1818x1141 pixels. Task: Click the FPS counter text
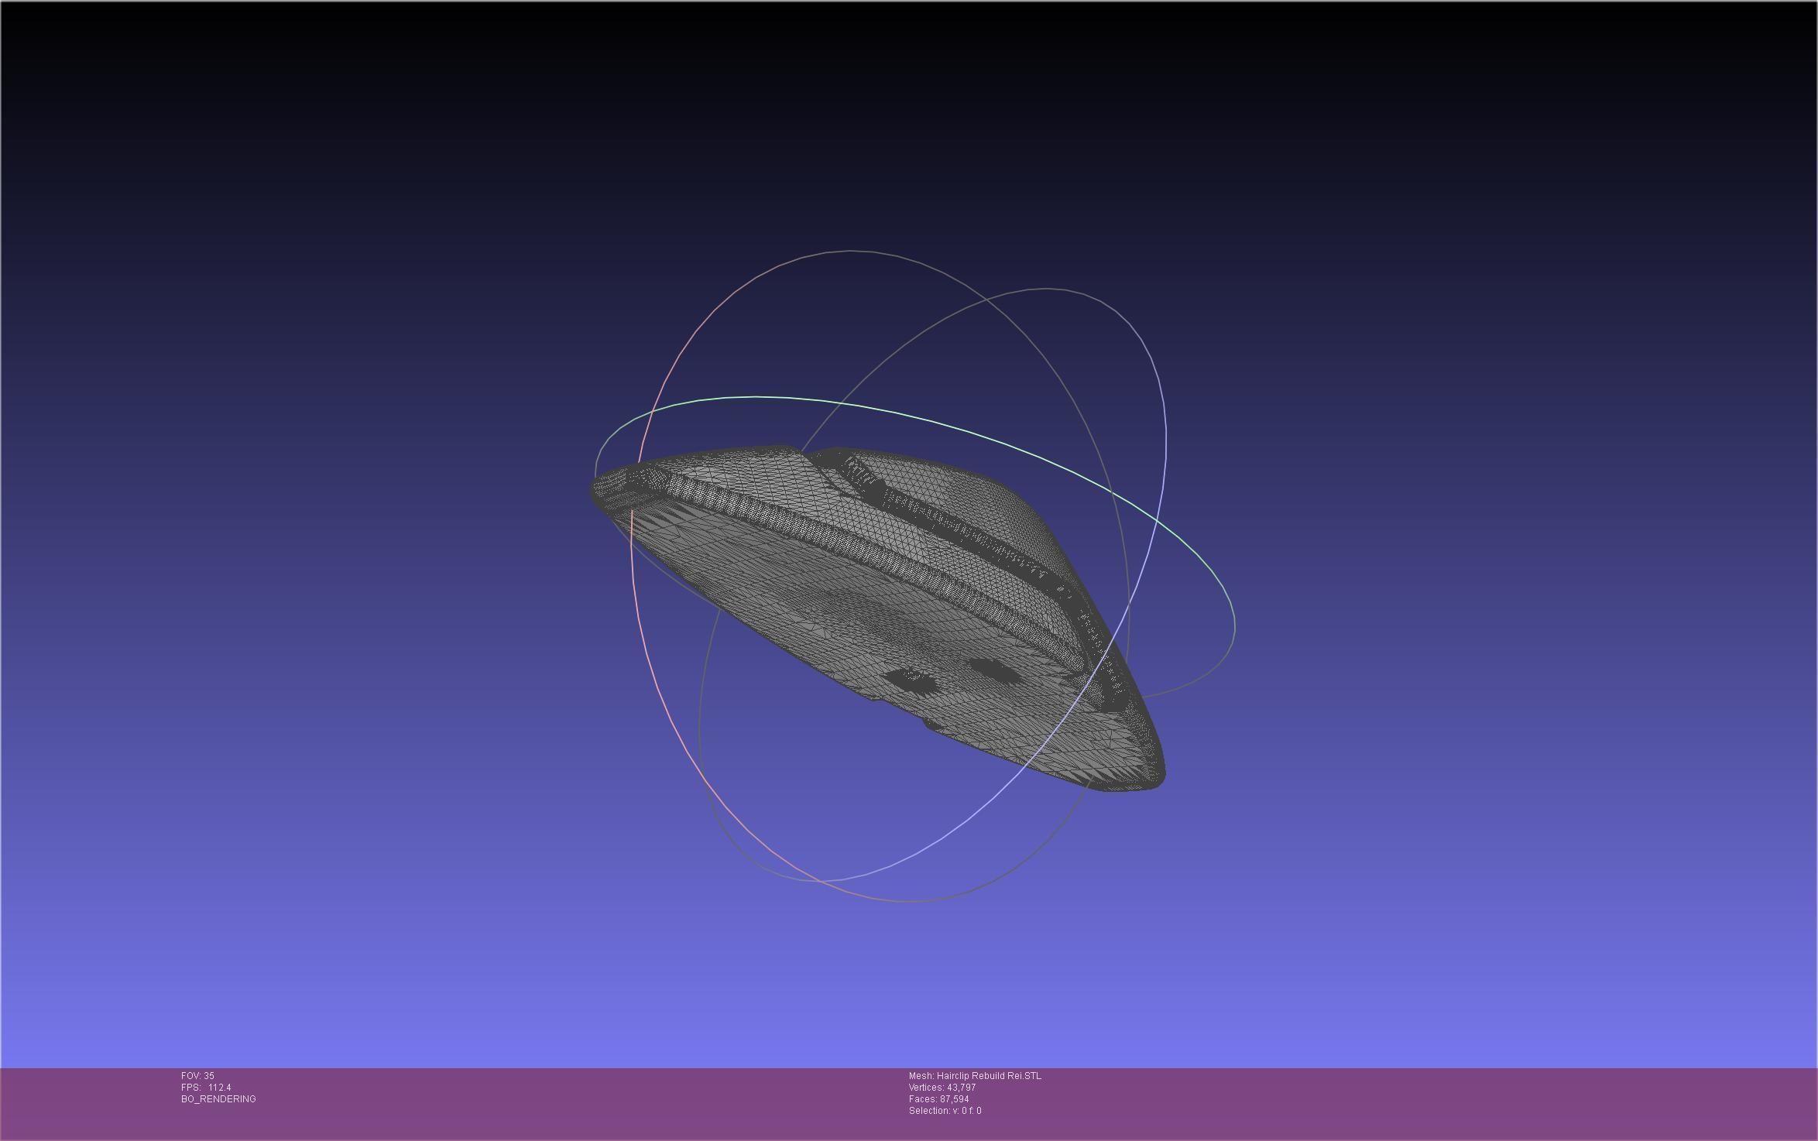tap(206, 1088)
